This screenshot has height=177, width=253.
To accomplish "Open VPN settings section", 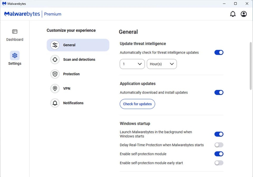I will coord(78,88).
